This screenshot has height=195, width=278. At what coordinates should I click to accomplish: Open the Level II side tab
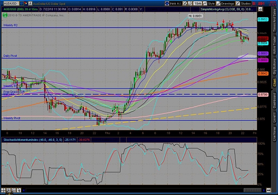274,117
